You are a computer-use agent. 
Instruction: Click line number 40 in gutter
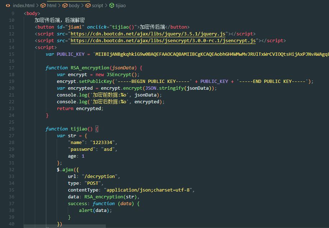[11, 224]
